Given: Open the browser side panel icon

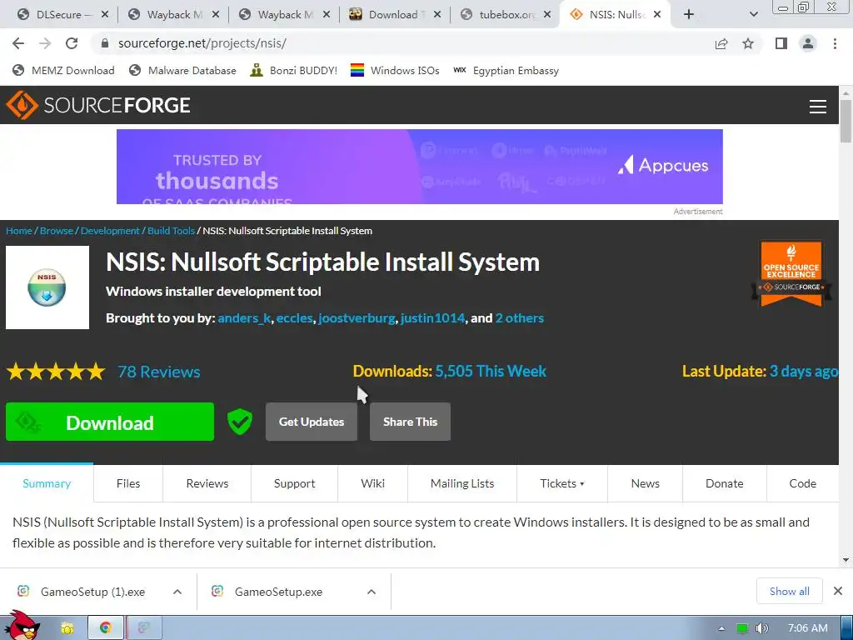Looking at the screenshot, I should (781, 43).
